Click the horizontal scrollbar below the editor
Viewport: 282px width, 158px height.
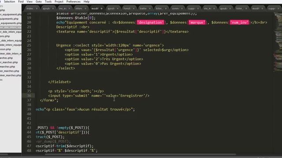tap(140, 154)
